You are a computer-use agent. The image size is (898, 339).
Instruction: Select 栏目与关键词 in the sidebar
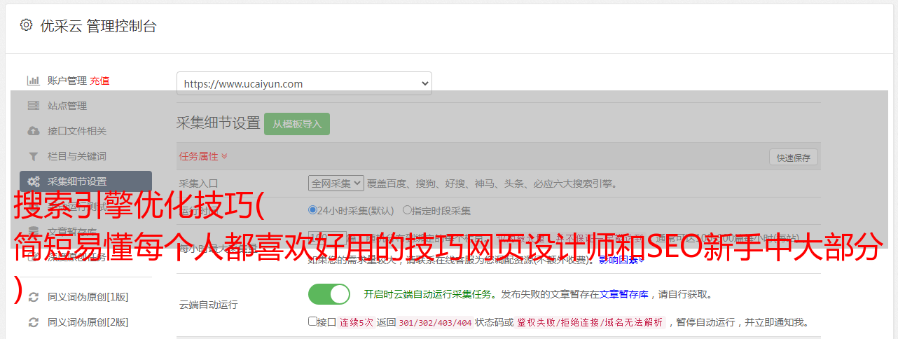(x=77, y=156)
